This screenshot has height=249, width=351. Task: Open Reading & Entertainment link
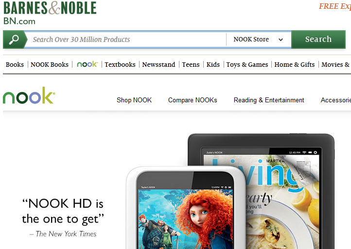(269, 100)
